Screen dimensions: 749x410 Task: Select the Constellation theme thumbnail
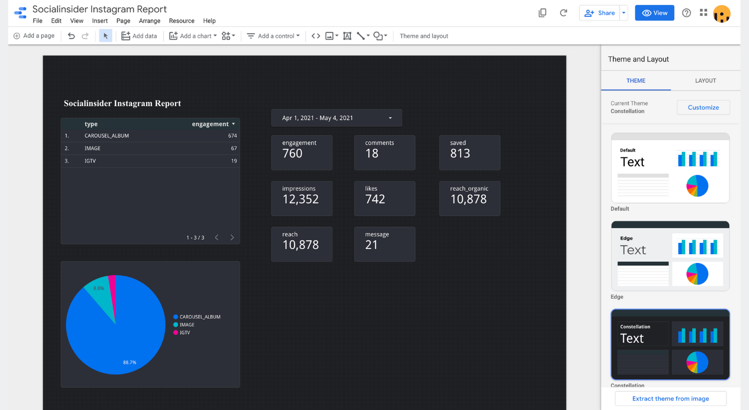pyautogui.click(x=670, y=344)
